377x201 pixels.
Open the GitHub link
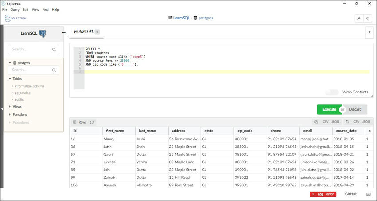(x=351, y=194)
